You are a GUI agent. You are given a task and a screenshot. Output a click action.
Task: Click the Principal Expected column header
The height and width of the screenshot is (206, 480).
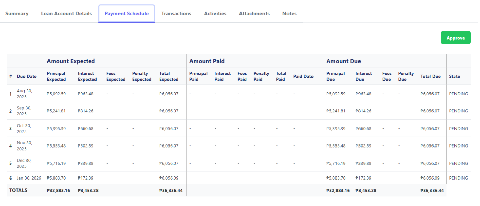click(56, 76)
